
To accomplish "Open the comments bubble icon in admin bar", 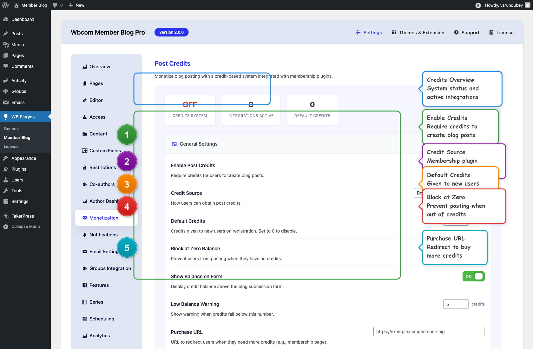I will pyautogui.click(x=55, y=5).
